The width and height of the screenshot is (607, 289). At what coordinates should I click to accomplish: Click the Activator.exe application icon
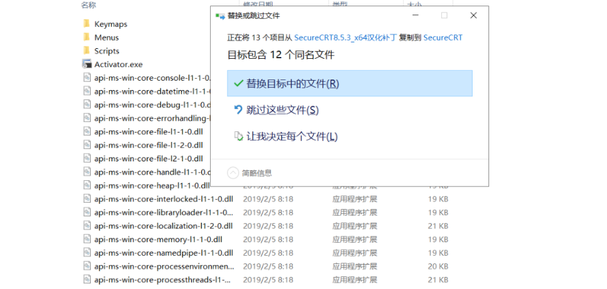[x=86, y=64]
